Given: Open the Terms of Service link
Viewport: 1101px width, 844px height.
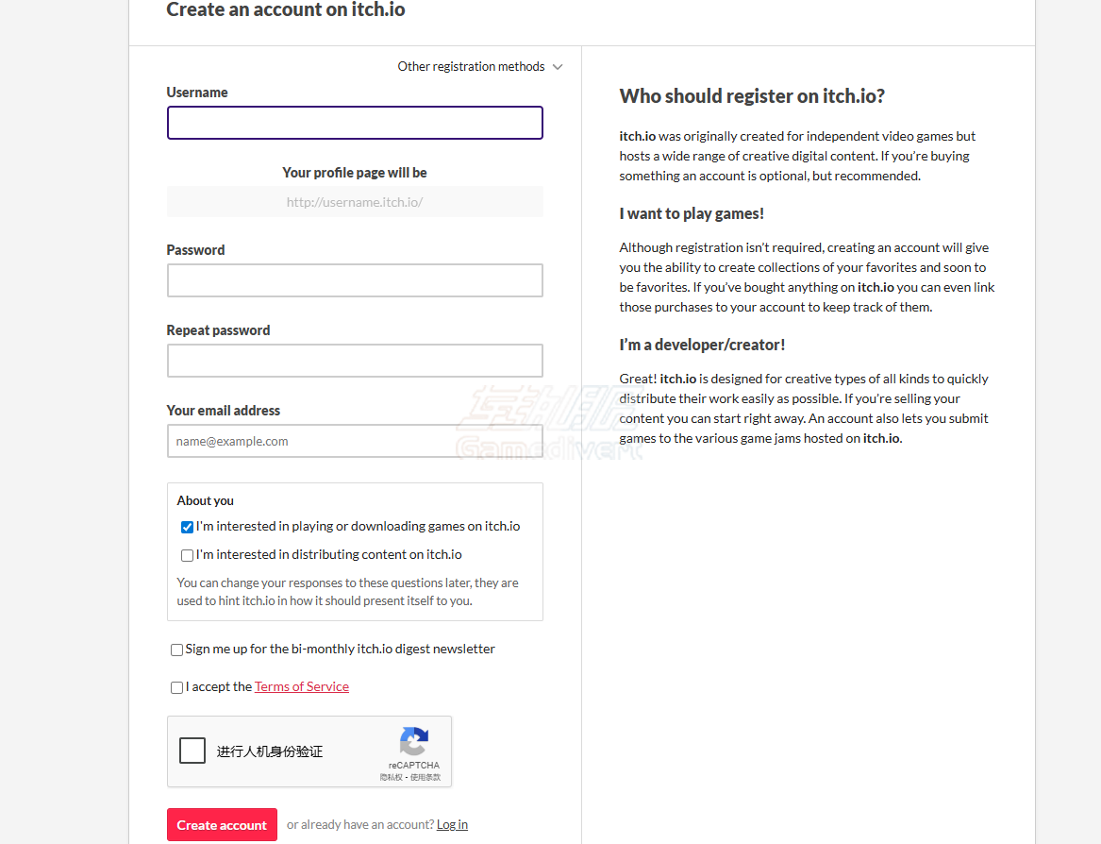Looking at the screenshot, I should (302, 687).
